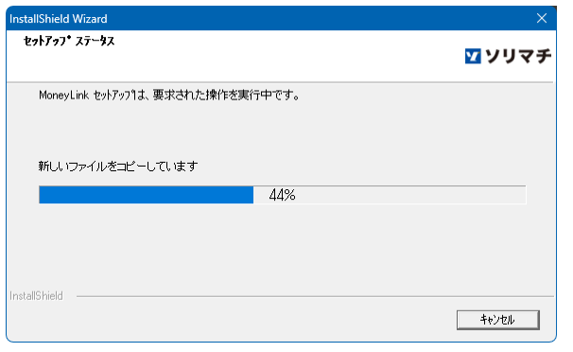The image size is (573, 352).
Task: Click the 新しいファイルをコピーしています label
Action: tap(118, 167)
